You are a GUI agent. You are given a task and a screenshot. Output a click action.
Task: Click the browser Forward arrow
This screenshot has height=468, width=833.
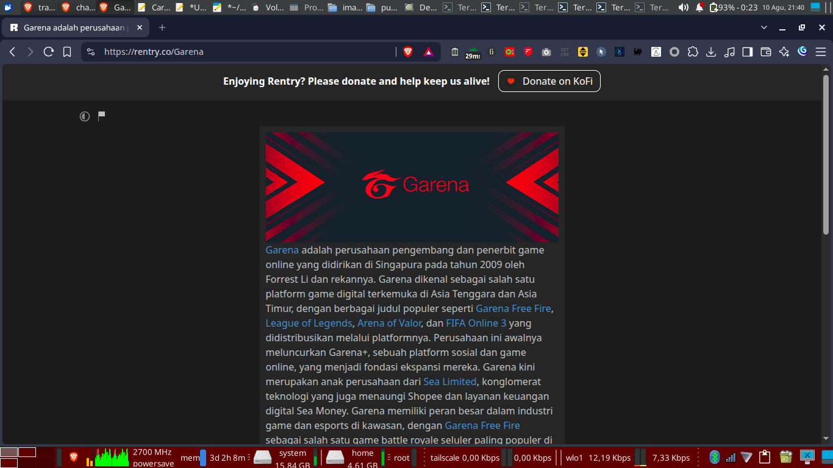click(x=30, y=52)
